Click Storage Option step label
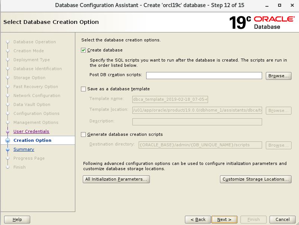 coord(29,78)
